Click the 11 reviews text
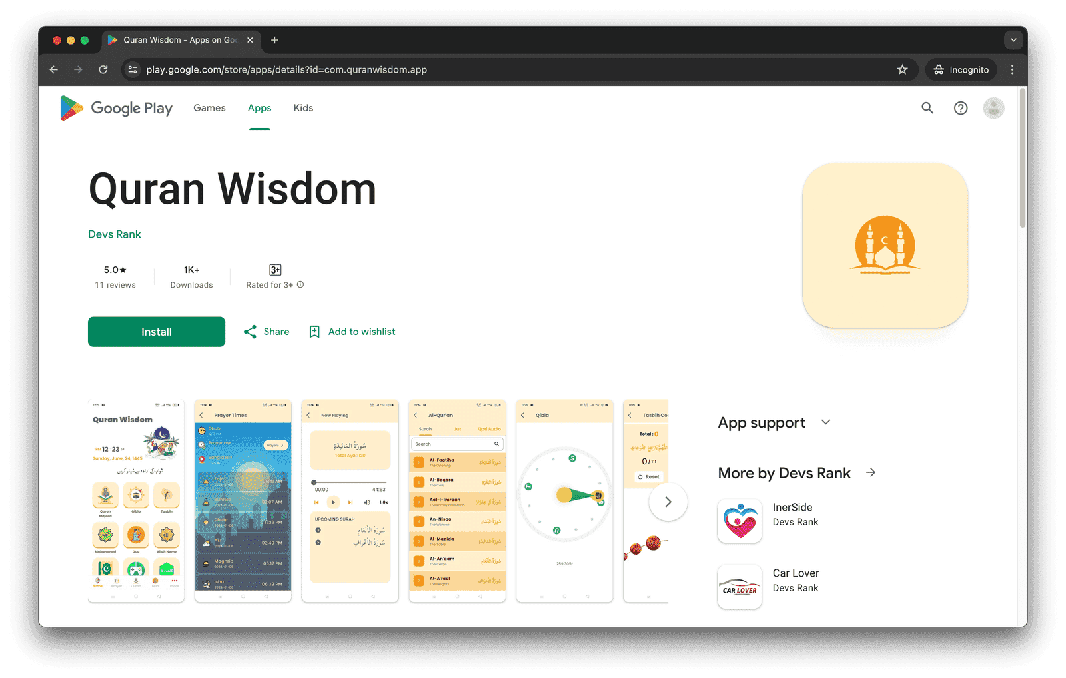The width and height of the screenshot is (1066, 678). click(115, 285)
